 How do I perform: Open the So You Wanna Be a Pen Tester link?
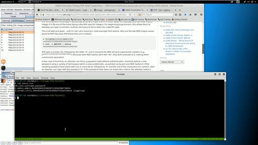pos(178,51)
